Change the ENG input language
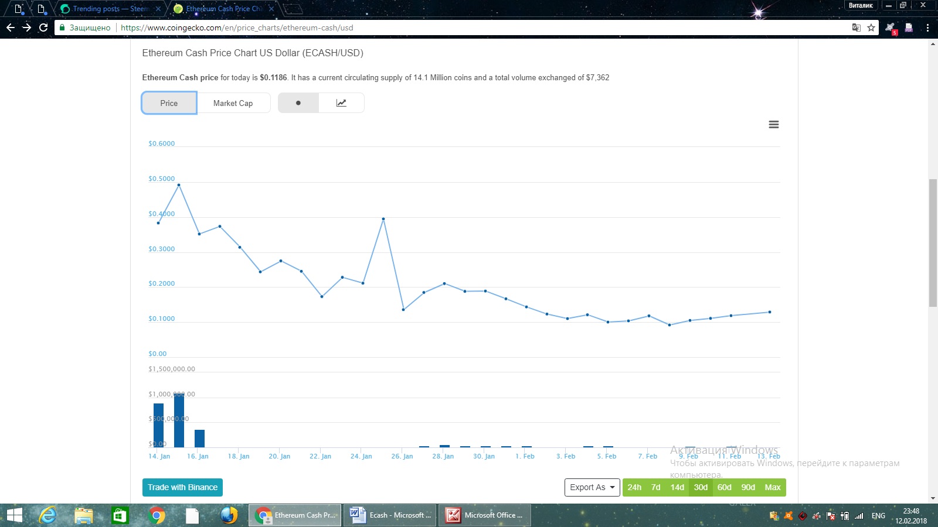This screenshot has height=527, width=938. pyautogui.click(x=878, y=516)
